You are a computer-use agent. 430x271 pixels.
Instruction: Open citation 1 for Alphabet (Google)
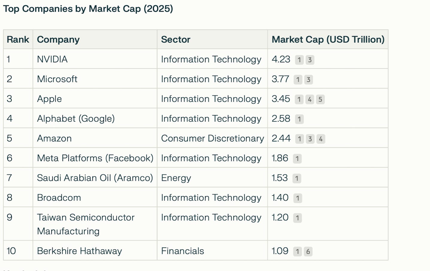click(299, 119)
